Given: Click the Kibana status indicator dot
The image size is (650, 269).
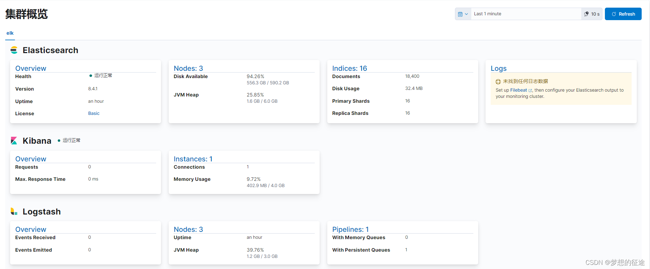Looking at the screenshot, I should point(59,140).
